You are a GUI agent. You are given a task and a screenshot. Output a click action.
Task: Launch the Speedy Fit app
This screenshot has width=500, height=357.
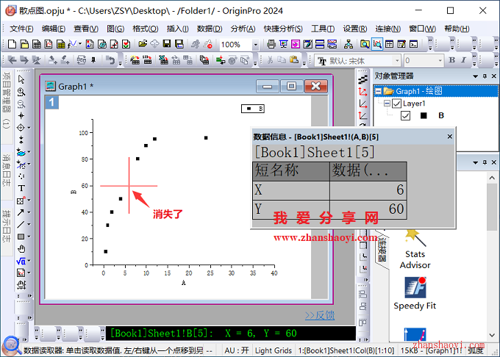point(415,293)
